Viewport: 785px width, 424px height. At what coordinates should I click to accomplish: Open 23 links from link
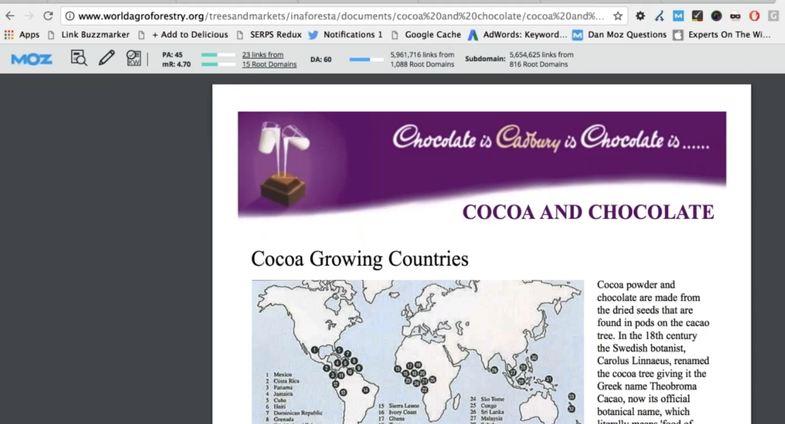[x=263, y=55]
